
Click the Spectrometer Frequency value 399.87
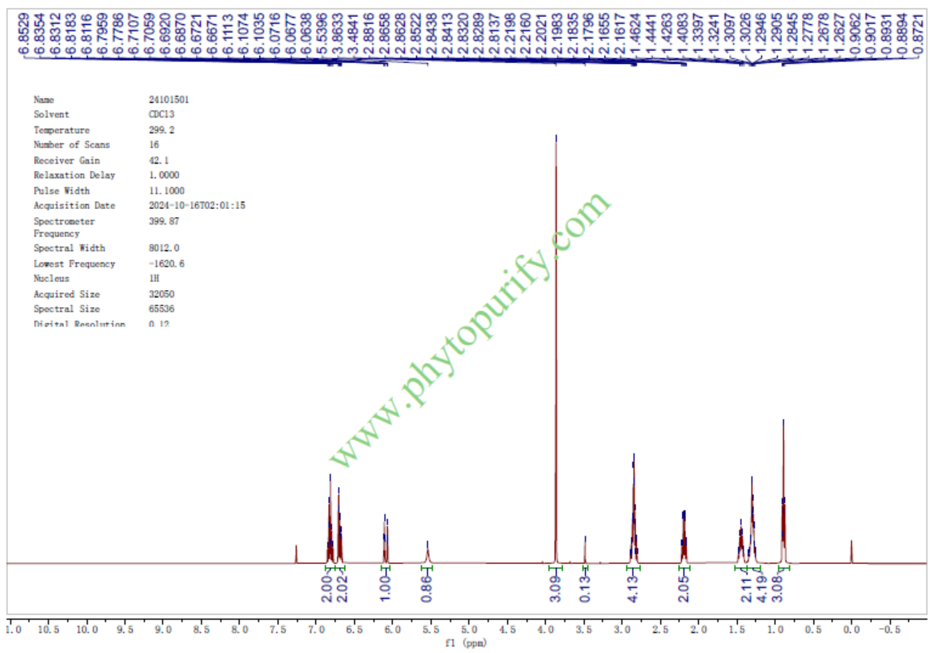[x=163, y=221]
